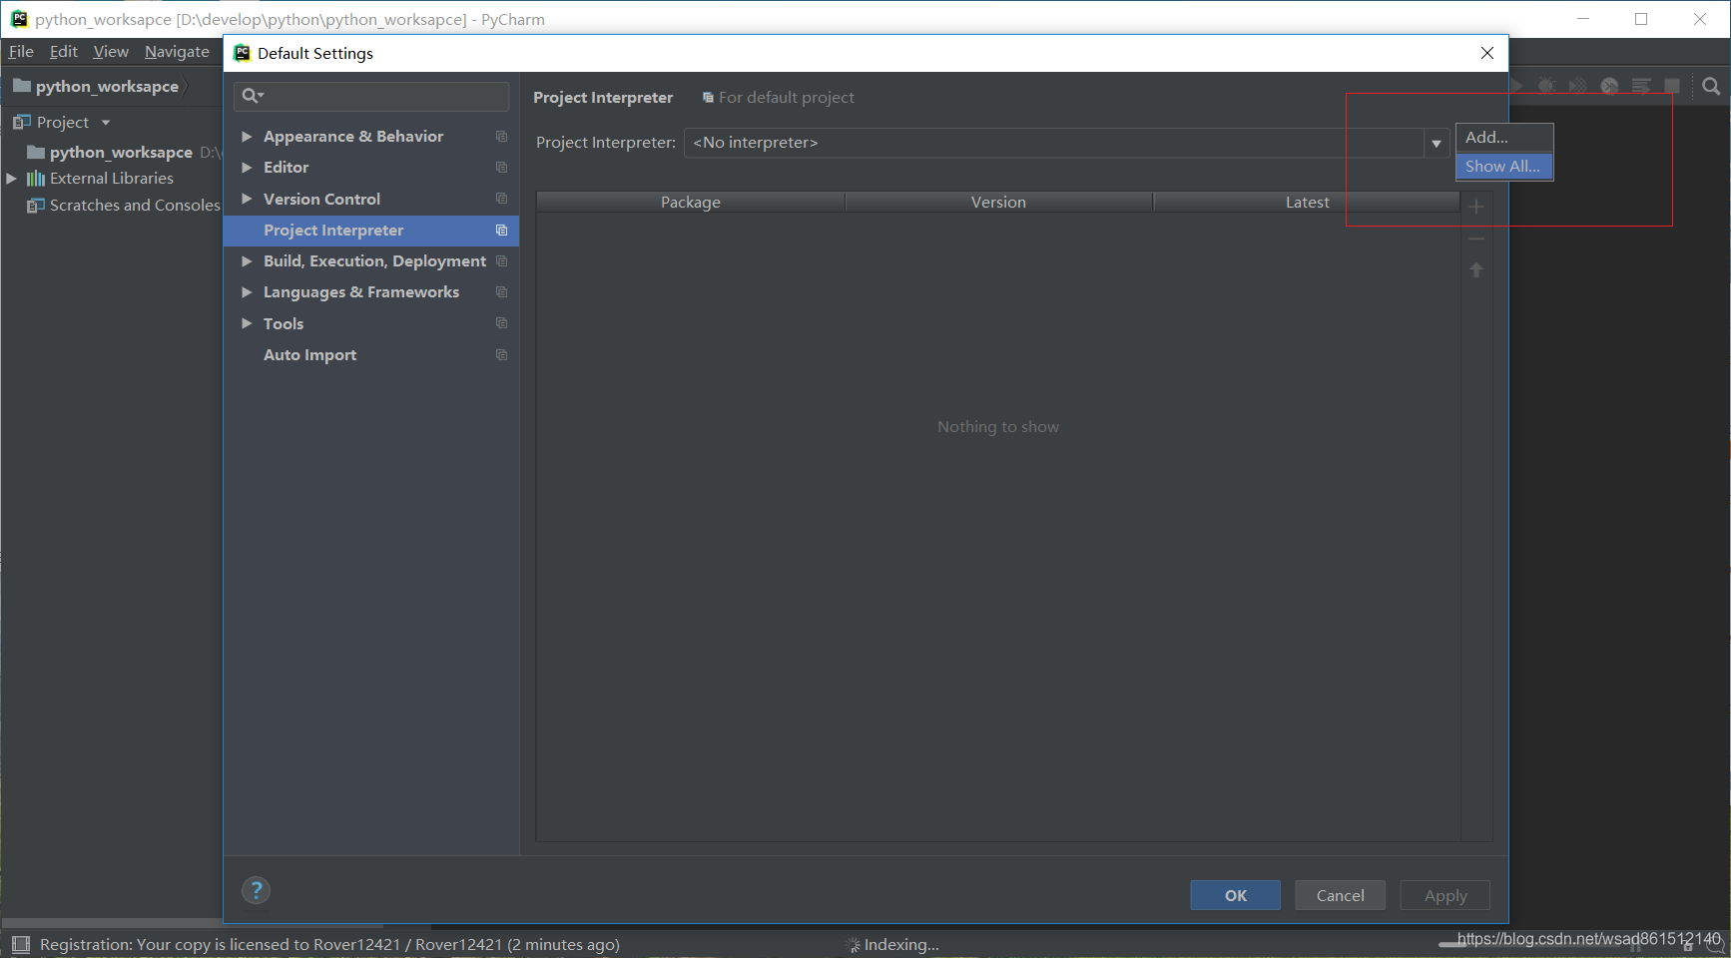Expand External Libraries tree node
The image size is (1731, 958).
pos(12,179)
